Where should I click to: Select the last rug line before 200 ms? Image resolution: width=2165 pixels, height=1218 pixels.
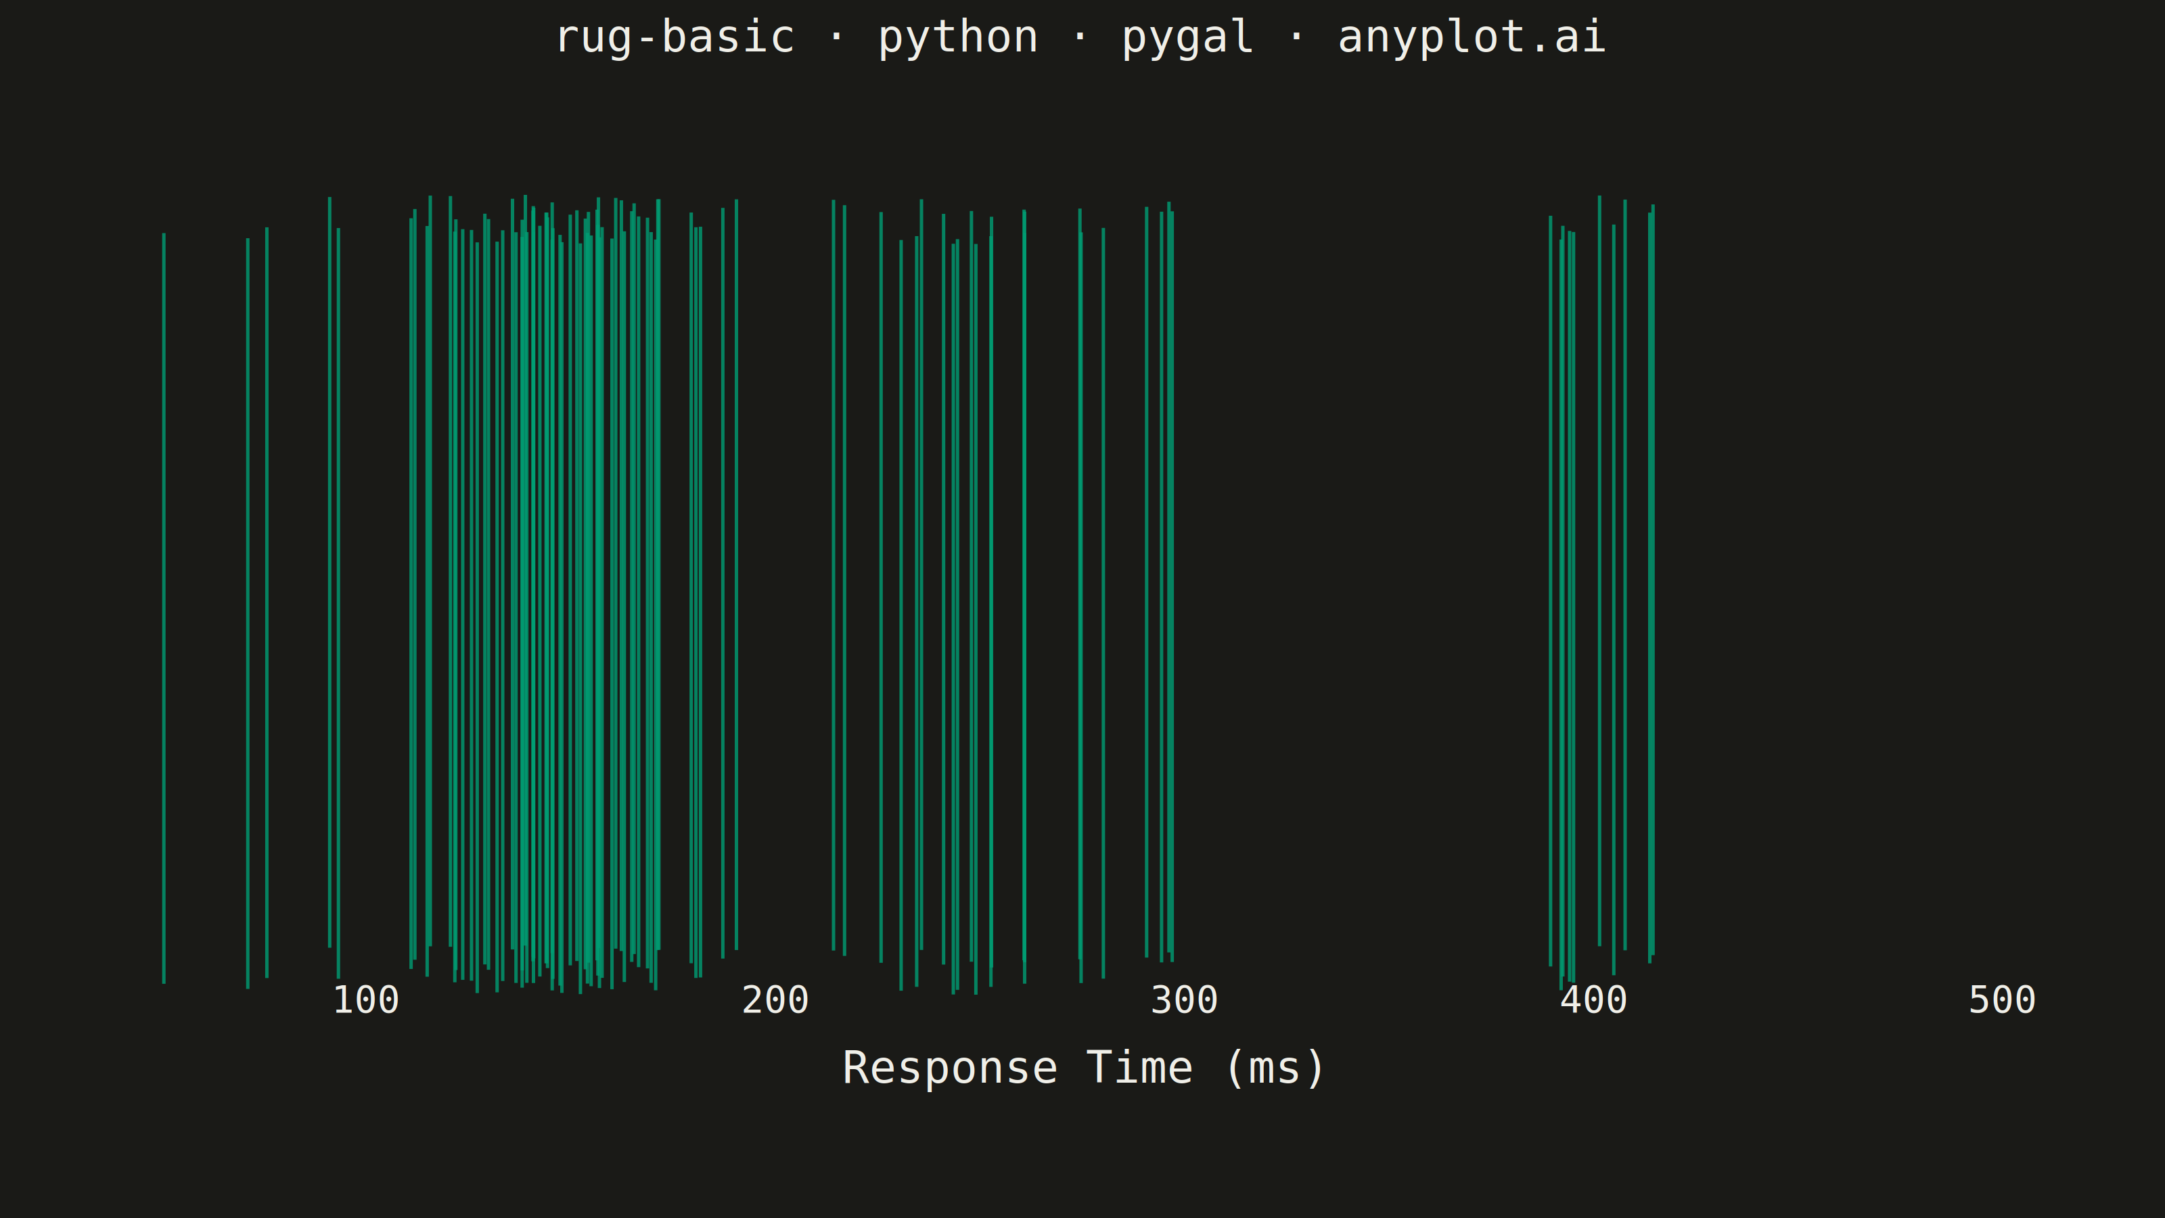point(736,575)
